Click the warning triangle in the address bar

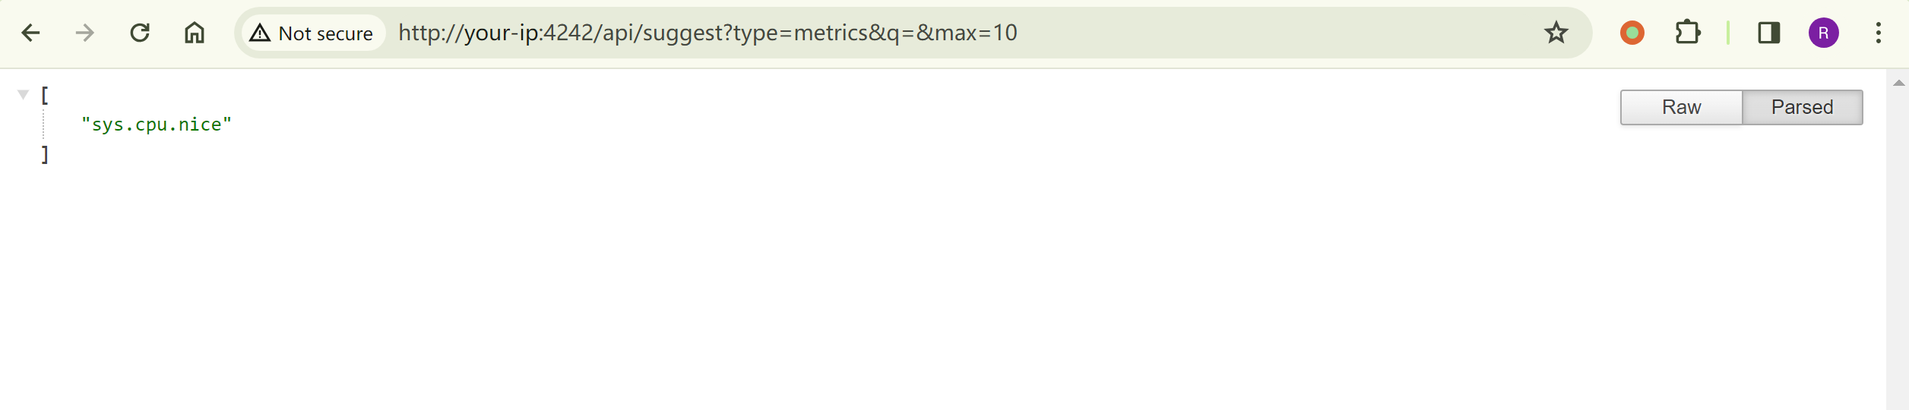[260, 33]
